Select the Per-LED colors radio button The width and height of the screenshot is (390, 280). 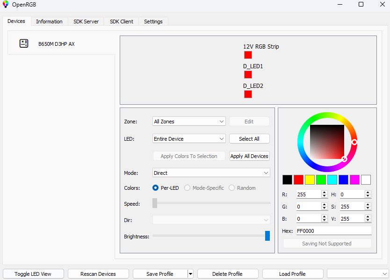coord(156,188)
